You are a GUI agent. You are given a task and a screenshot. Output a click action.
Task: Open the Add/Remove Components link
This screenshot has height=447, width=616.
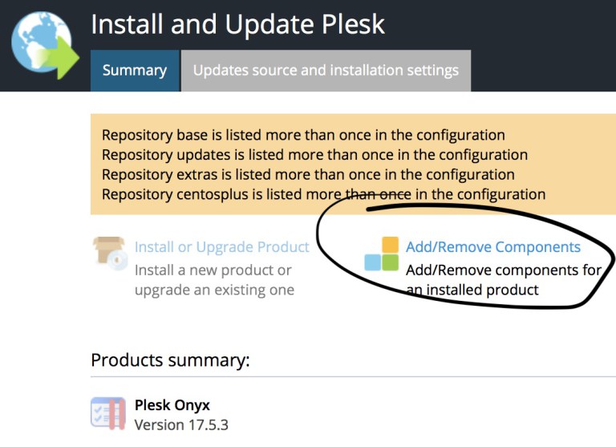point(493,247)
